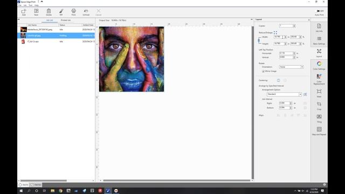
Task: Click the second printer status button in status bar
Action: point(36,185)
